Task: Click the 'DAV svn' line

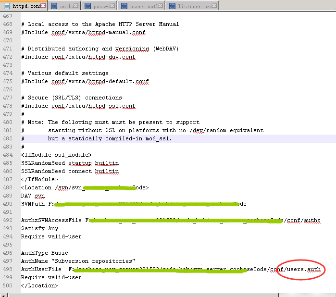Action: click(33, 196)
